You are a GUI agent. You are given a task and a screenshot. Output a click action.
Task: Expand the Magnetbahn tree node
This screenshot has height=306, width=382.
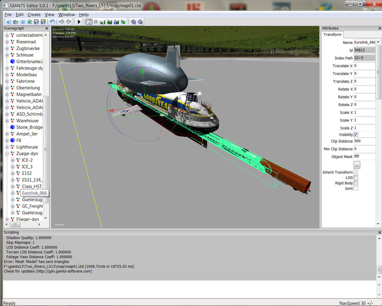tap(7, 94)
